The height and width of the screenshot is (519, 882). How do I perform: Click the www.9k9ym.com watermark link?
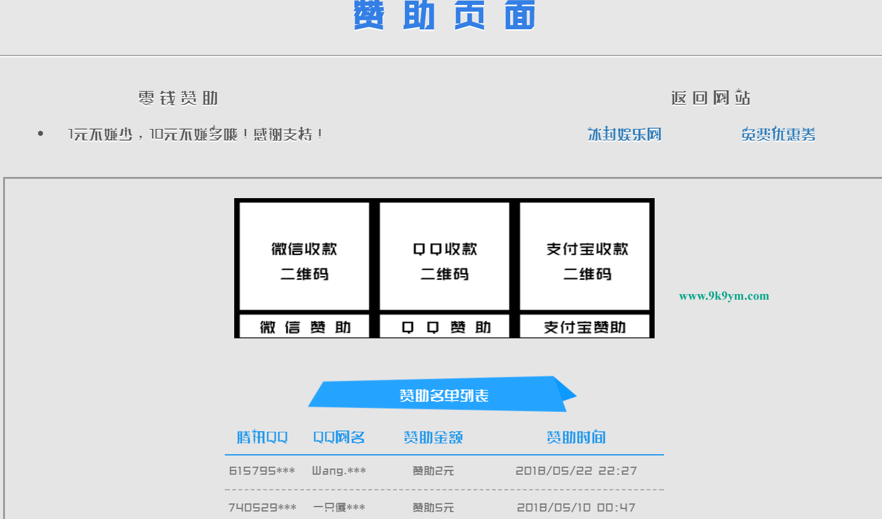tap(724, 296)
